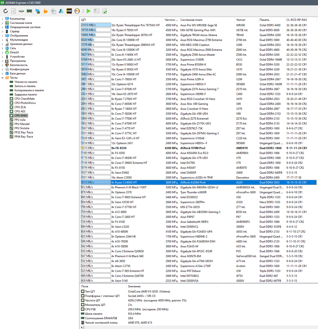Select the 16x Atom C3958 row
Viewport: 318px width, 329px height.
198,177
